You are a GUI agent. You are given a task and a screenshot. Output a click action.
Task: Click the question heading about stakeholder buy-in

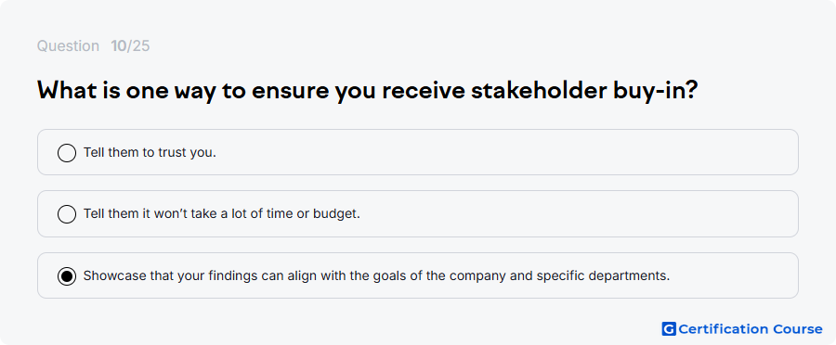point(367,91)
